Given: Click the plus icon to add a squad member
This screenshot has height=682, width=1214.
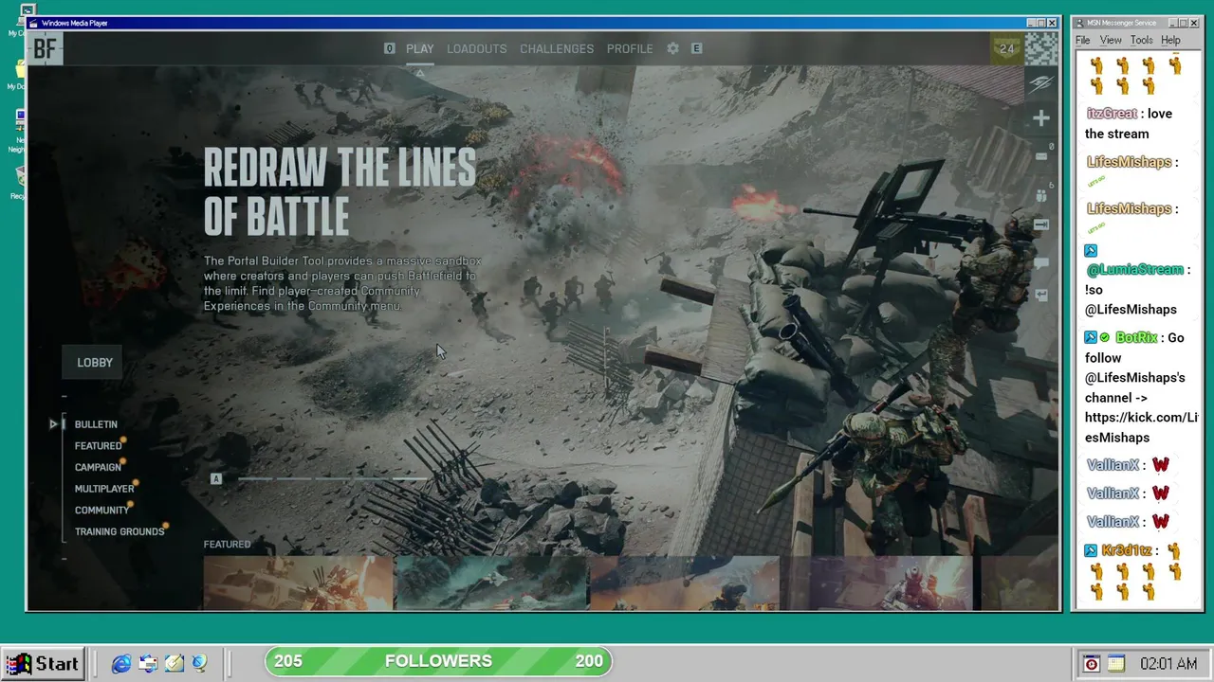Looking at the screenshot, I should pos(1040,118).
